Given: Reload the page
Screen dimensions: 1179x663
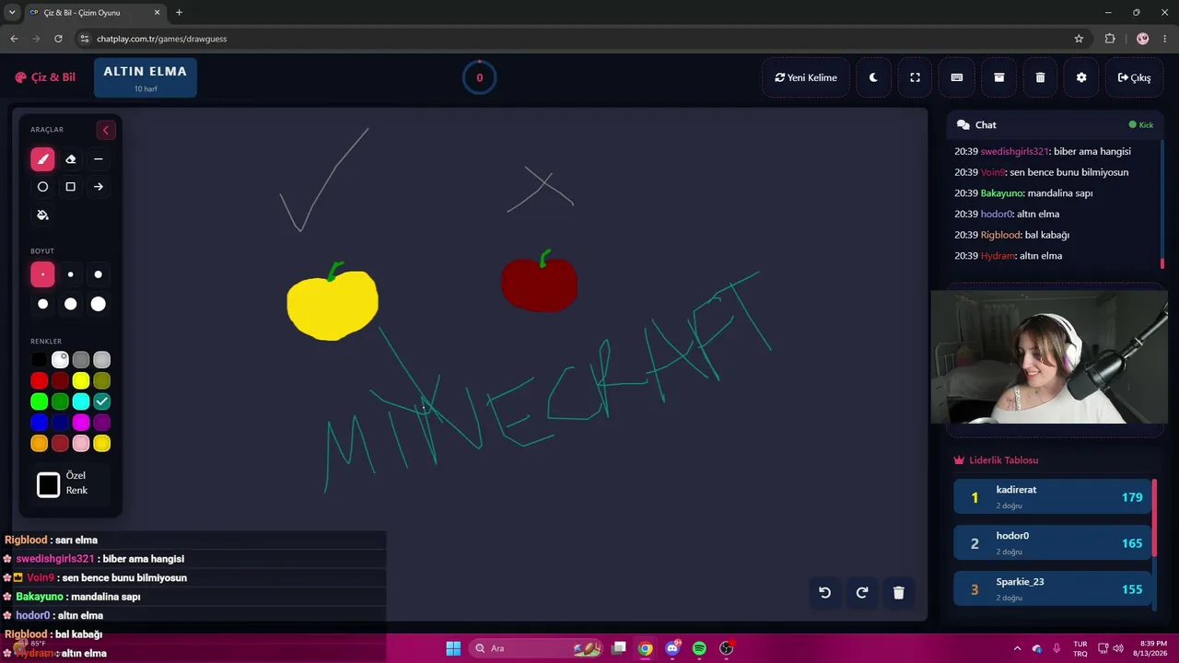Looking at the screenshot, I should click(x=58, y=39).
